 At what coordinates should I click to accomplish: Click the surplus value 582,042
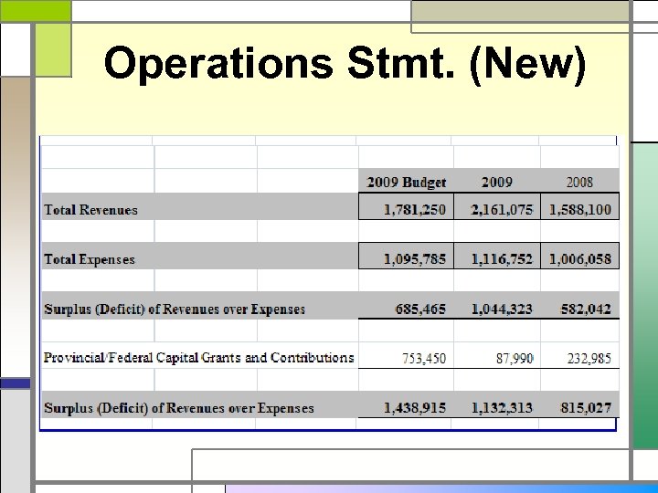click(586, 309)
